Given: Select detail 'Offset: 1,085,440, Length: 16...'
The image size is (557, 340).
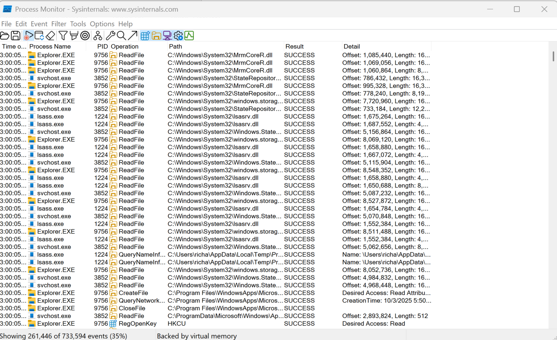Looking at the screenshot, I should click(x=386, y=55).
